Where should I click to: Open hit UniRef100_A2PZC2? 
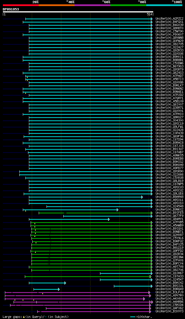(170, 19)
